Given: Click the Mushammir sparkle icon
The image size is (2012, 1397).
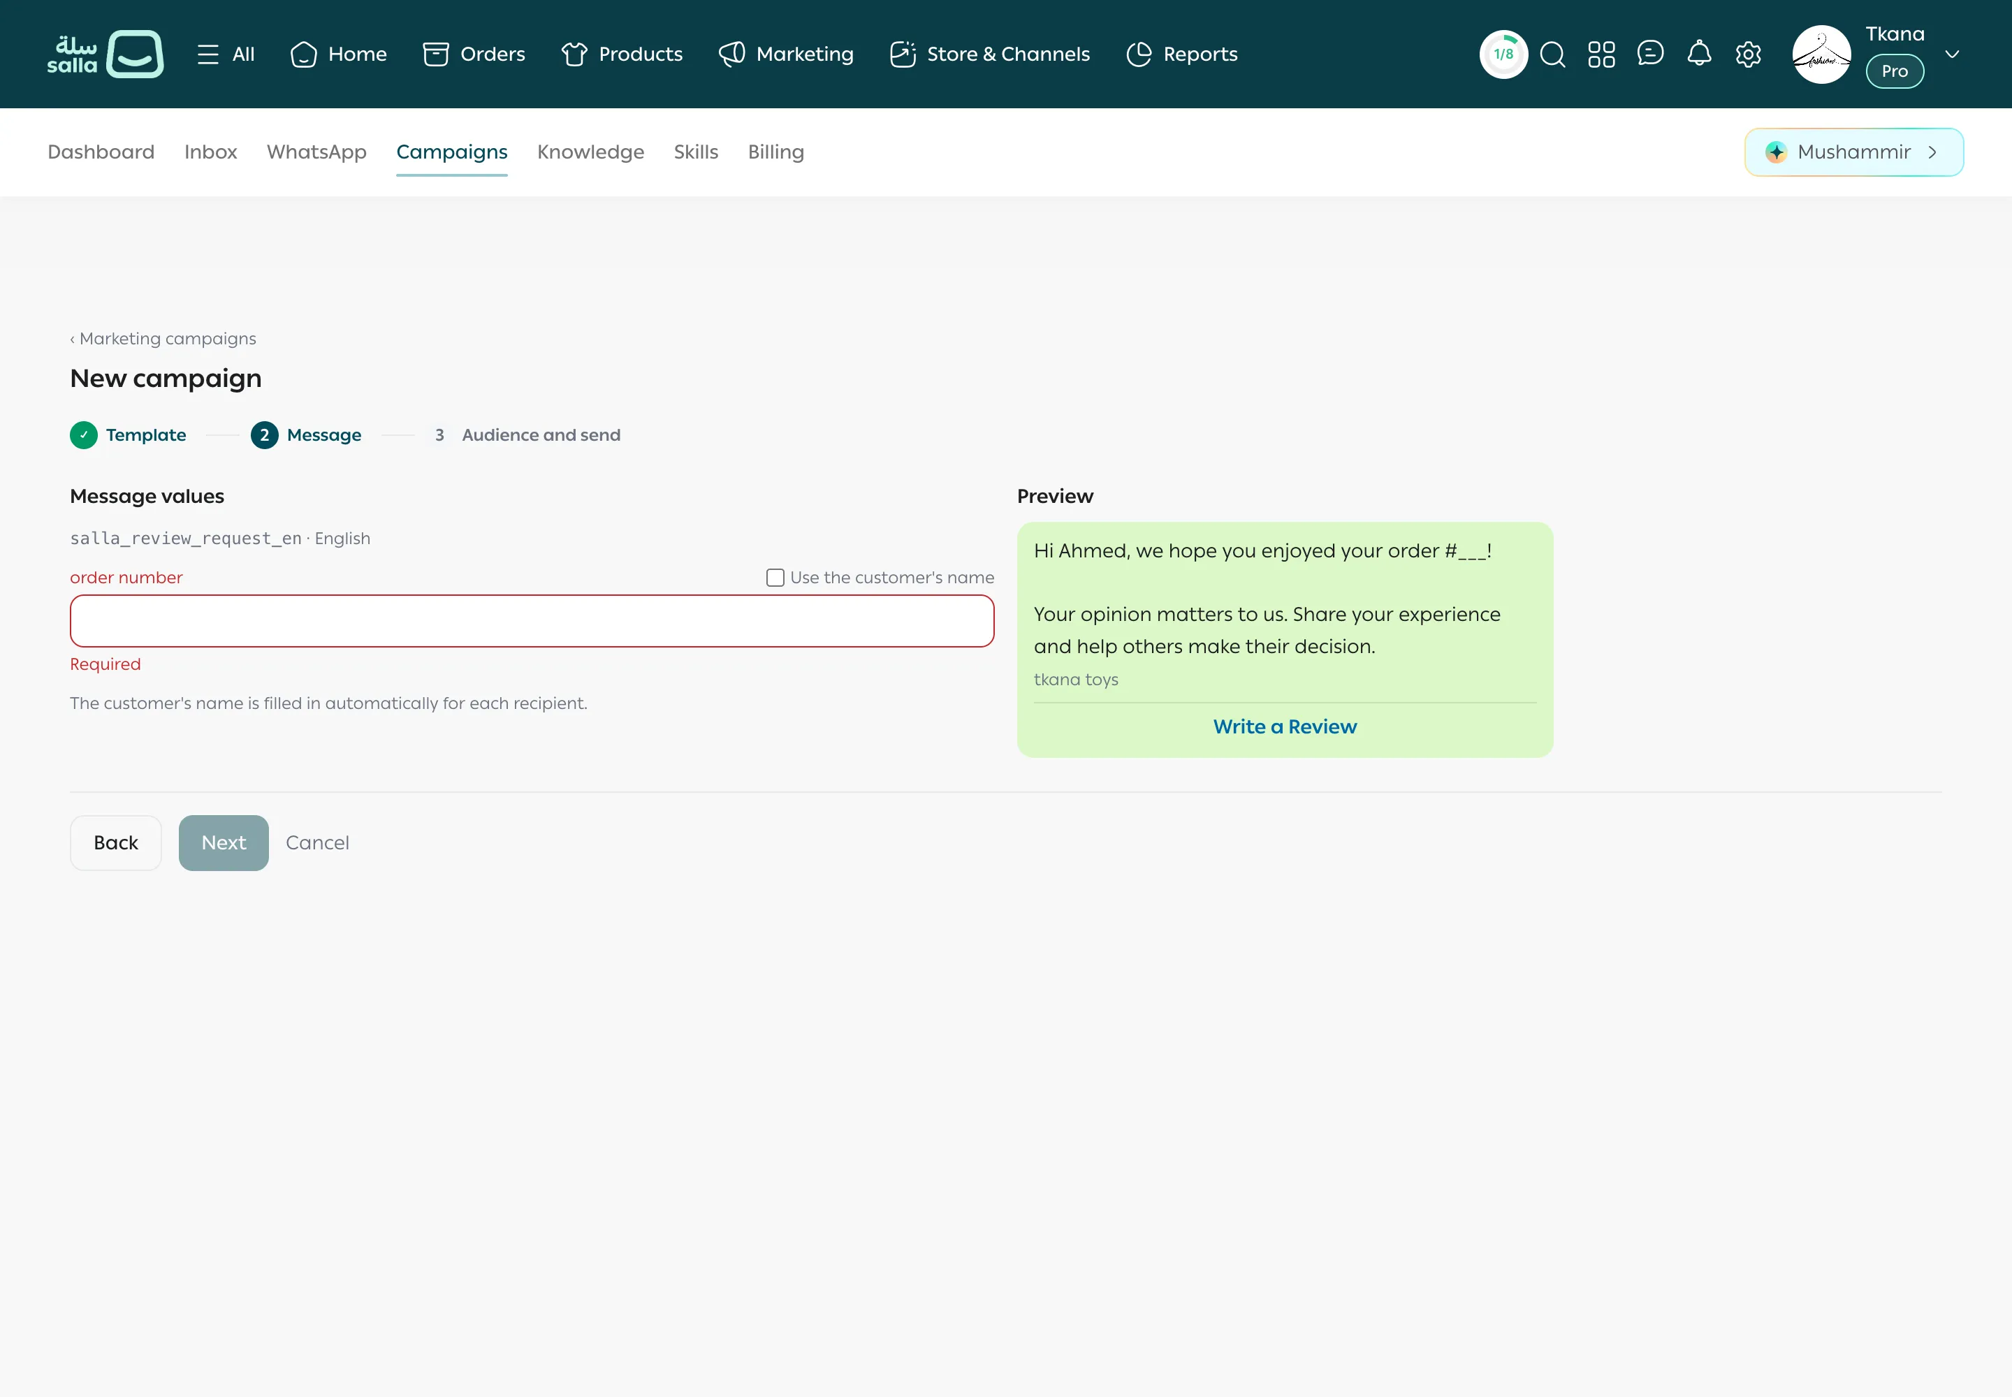Looking at the screenshot, I should (1776, 152).
